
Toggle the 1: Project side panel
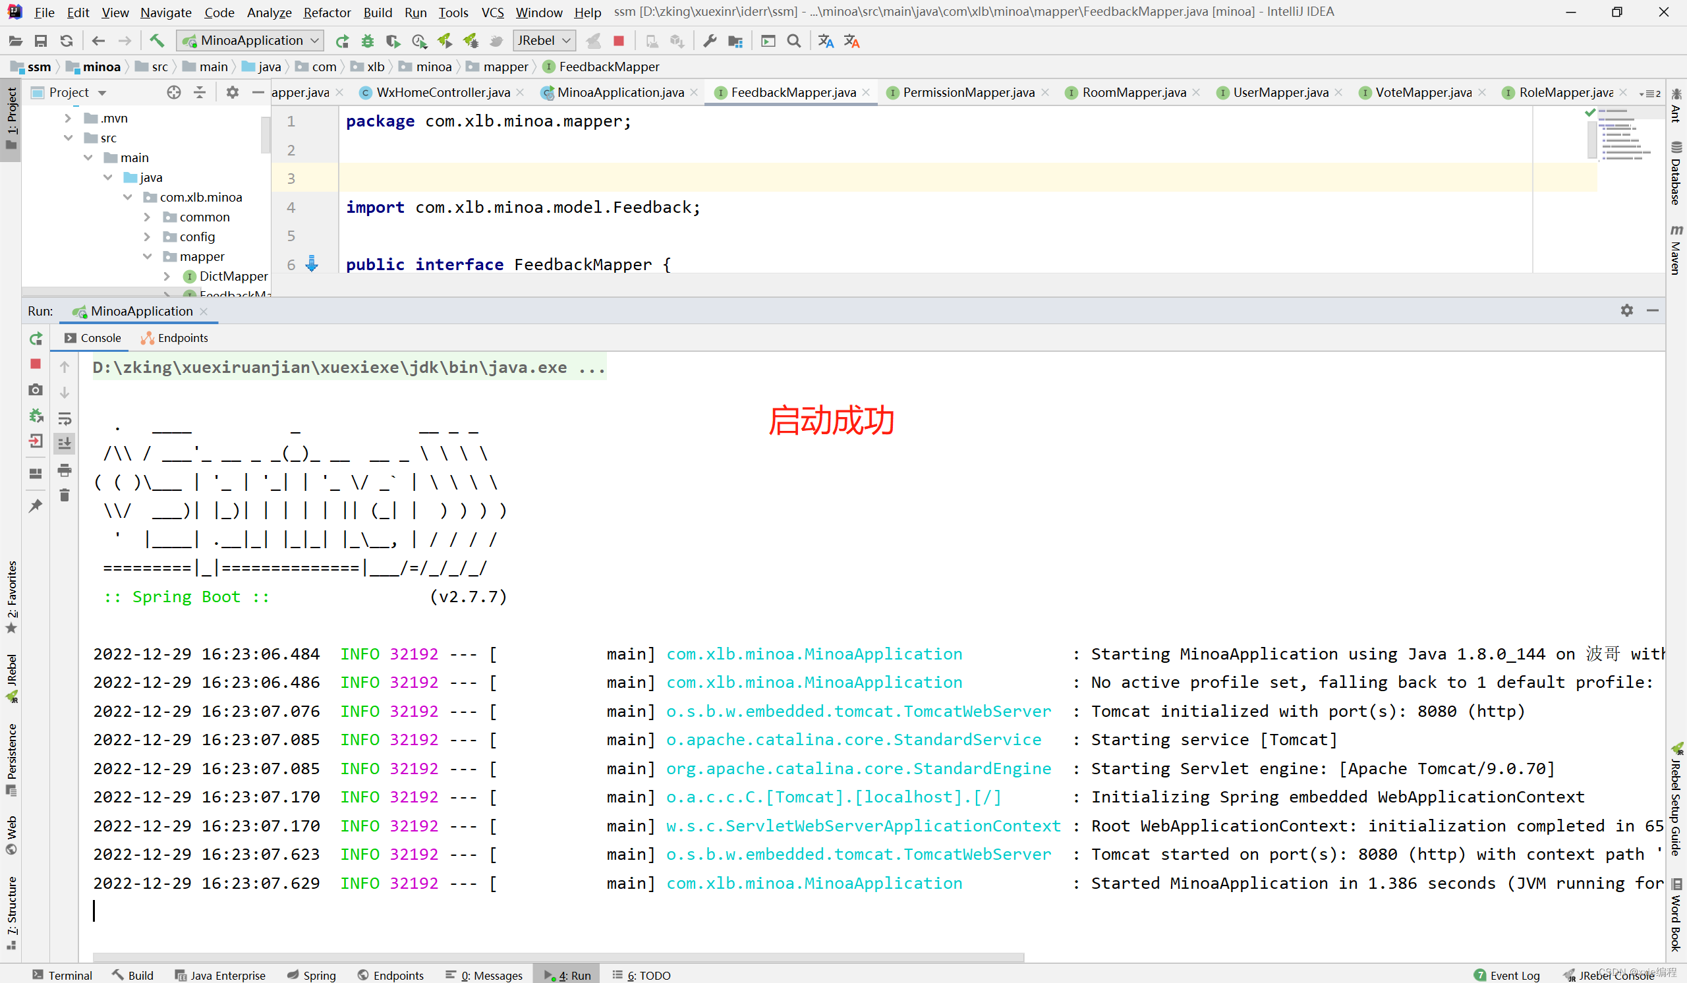pos(11,119)
